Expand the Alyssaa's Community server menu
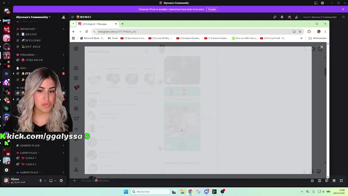The width and height of the screenshot is (348, 196). (x=33, y=17)
